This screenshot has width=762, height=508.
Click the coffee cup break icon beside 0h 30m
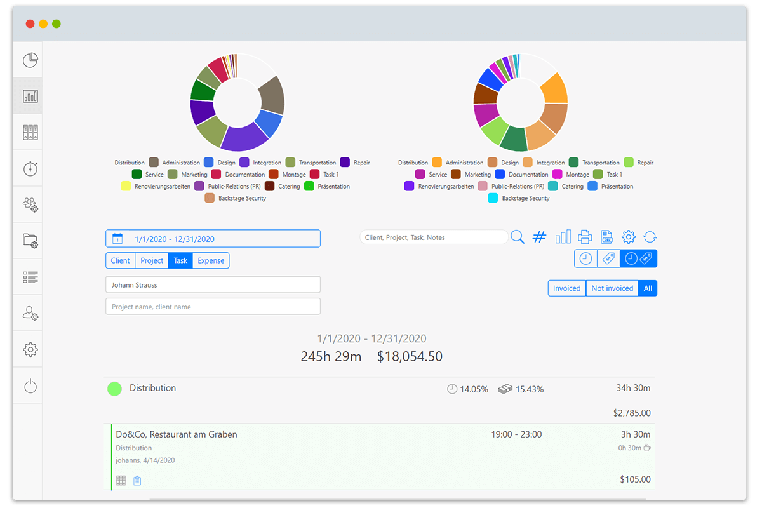(x=647, y=448)
